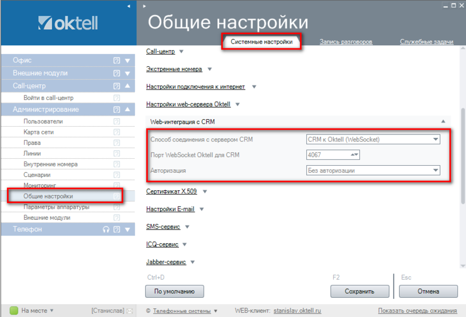Click the headset icon in Телефон section
Viewport: 466px width, 317px height.
pos(106,229)
